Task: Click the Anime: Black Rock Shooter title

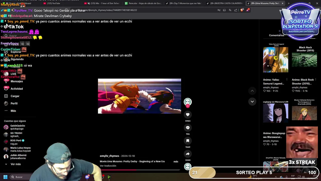Action: [303, 82]
